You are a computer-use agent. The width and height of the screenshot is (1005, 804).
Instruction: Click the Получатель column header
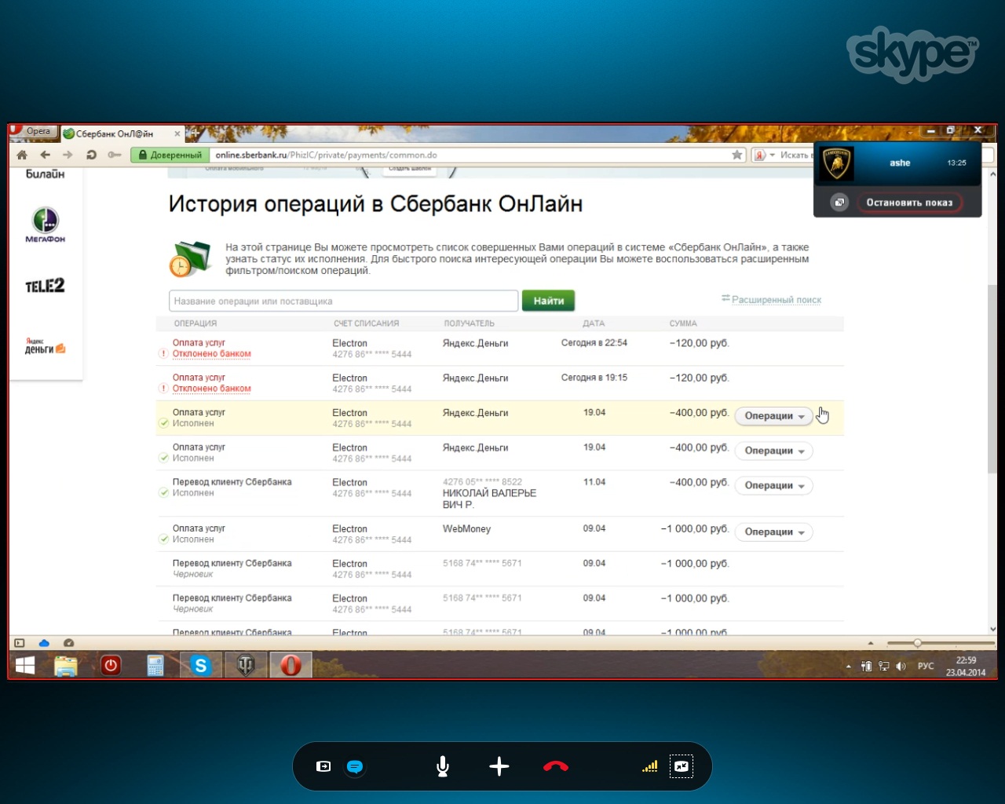[x=469, y=323]
